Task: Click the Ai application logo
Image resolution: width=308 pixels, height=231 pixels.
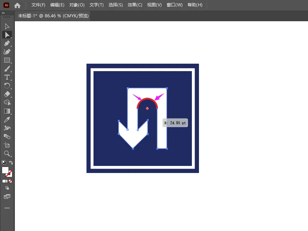Action: pyautogui.click(x=6, y=5)
